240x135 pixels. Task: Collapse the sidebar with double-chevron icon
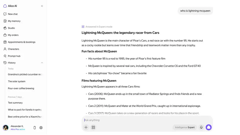42,6
